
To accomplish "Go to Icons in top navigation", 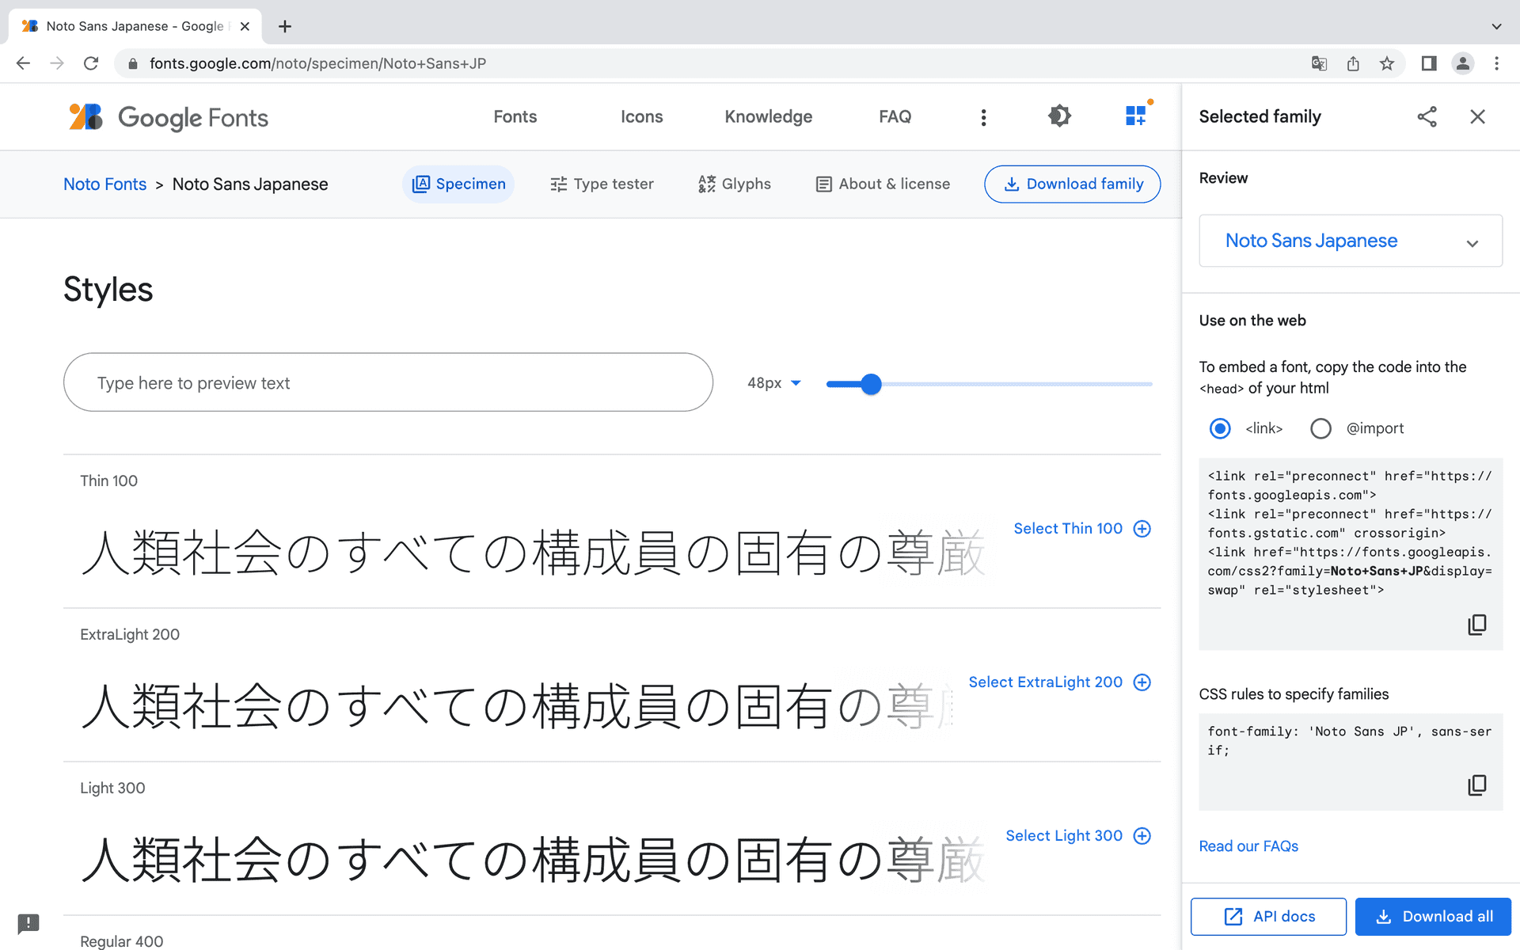I will click(642, 117).
